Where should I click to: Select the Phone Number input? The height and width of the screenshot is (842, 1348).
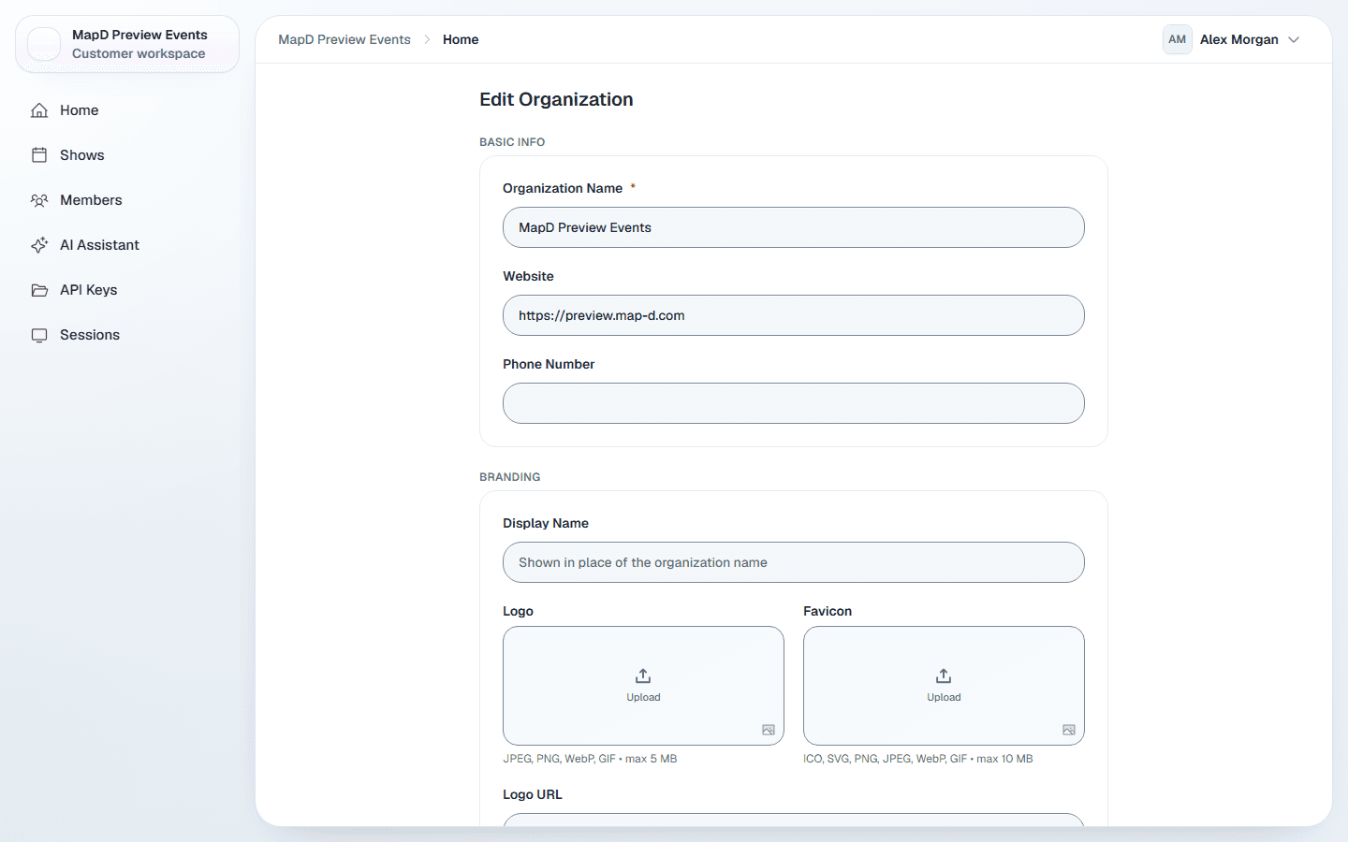(x=794, y=403)
